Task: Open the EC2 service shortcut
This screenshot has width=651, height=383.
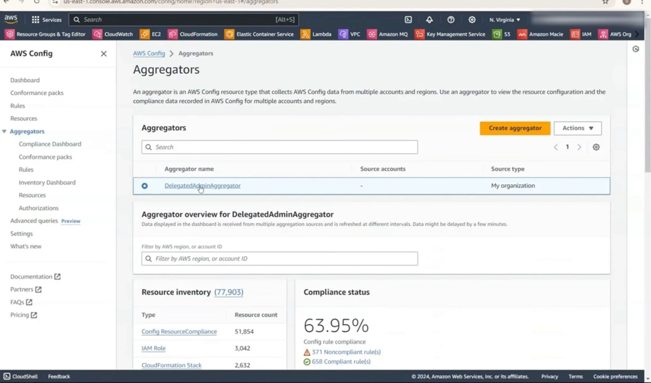Action: coord(150,34)
